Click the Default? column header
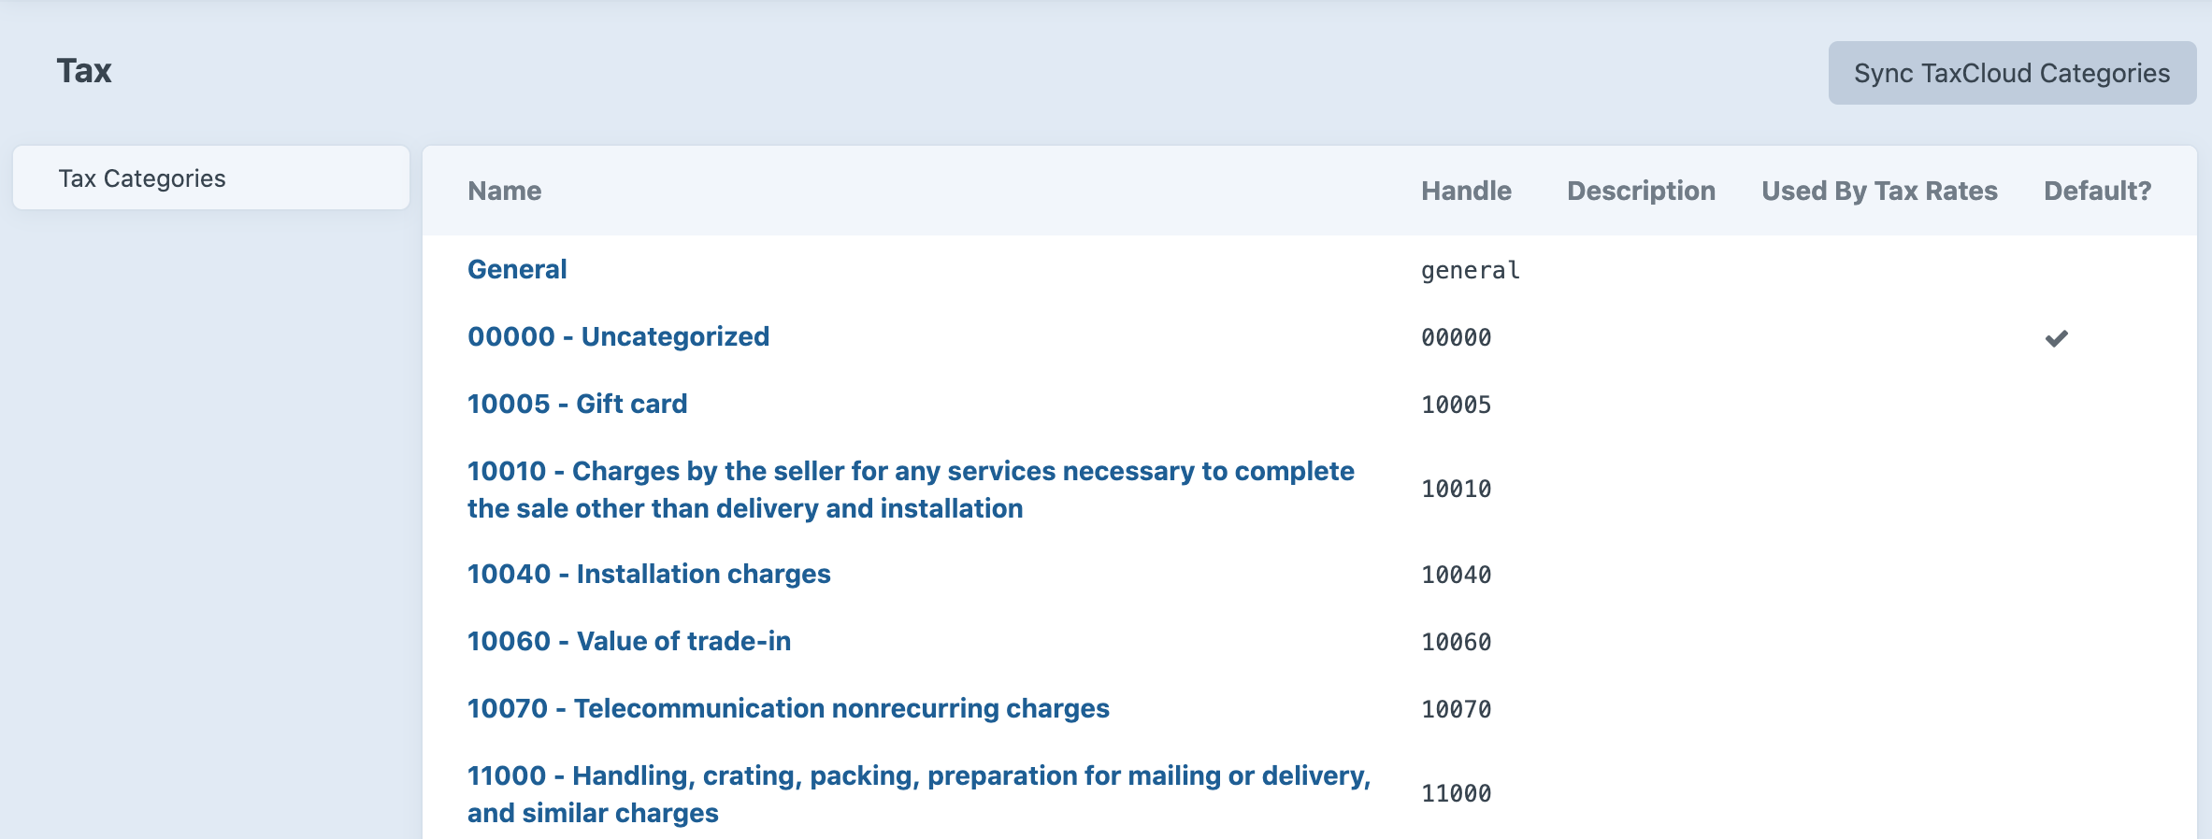Image resolution: width=2212 pixels, height=839 pixels. tap(2097, 191)
